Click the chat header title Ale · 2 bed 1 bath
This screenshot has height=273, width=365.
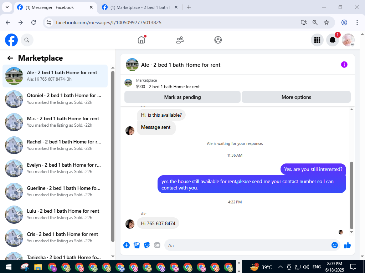tap(181, 65)
